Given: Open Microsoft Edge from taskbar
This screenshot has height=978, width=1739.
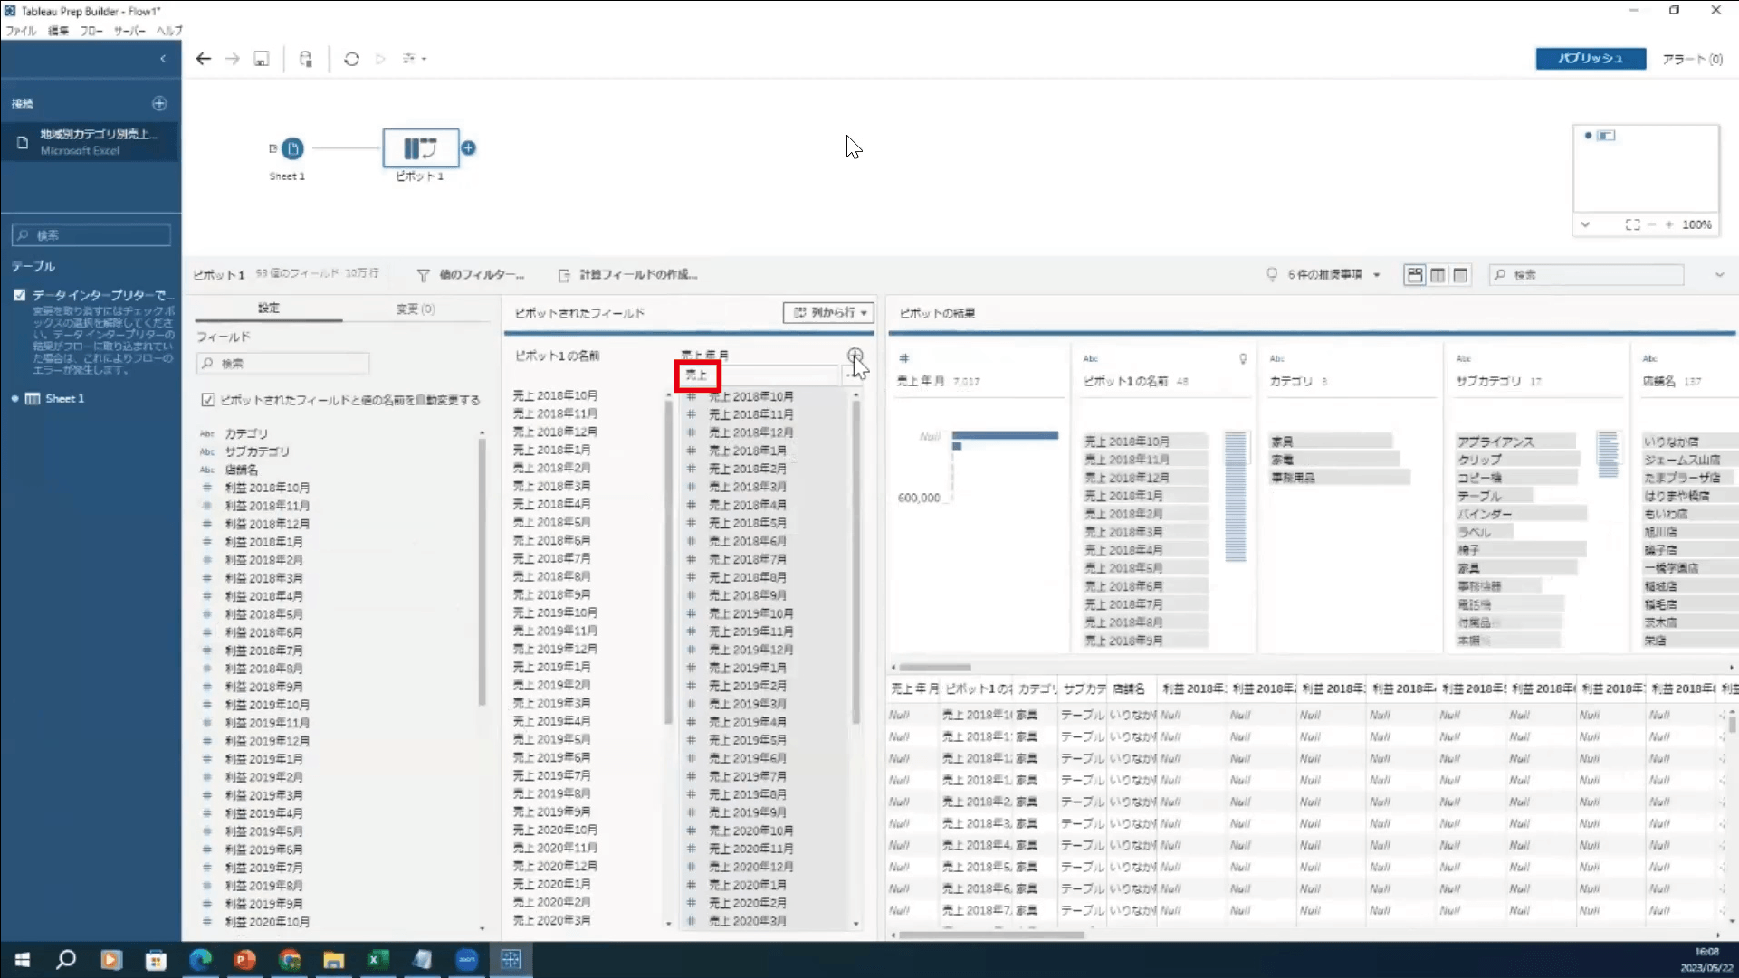Looking at the screenshot, I should [200, 960].
